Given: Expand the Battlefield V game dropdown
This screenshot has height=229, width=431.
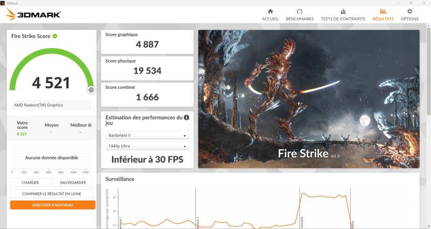Looking at the screenshot, I should tap(147, 136).
